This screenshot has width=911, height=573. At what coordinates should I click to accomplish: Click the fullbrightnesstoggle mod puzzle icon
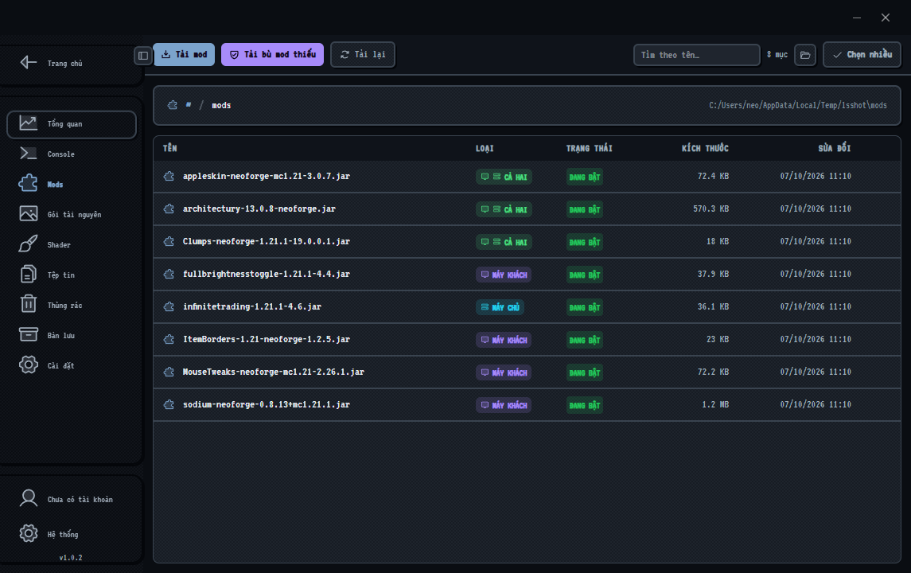[169, 274]
